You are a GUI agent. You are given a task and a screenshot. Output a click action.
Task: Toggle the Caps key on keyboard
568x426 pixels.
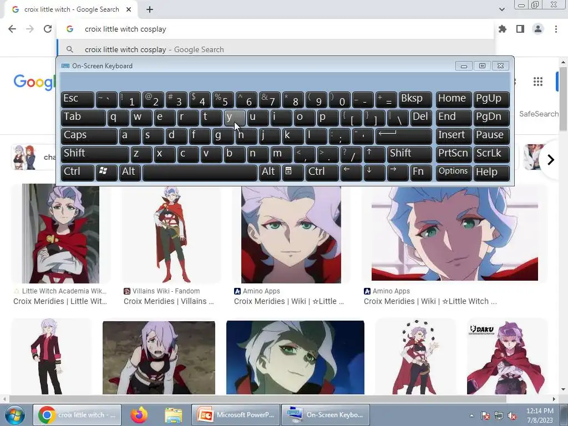pos(89,136)
